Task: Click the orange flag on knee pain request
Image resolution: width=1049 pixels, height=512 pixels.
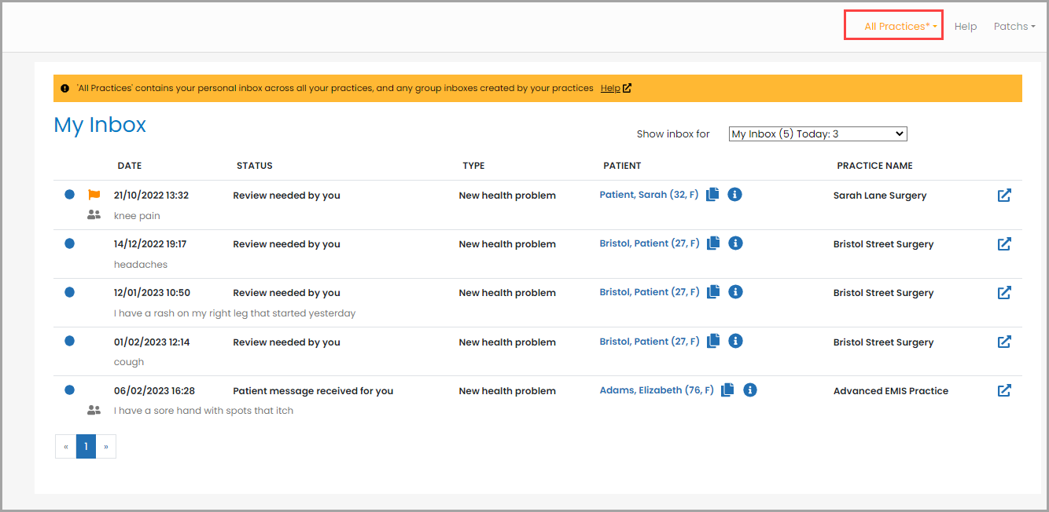Action: (94, 195)
